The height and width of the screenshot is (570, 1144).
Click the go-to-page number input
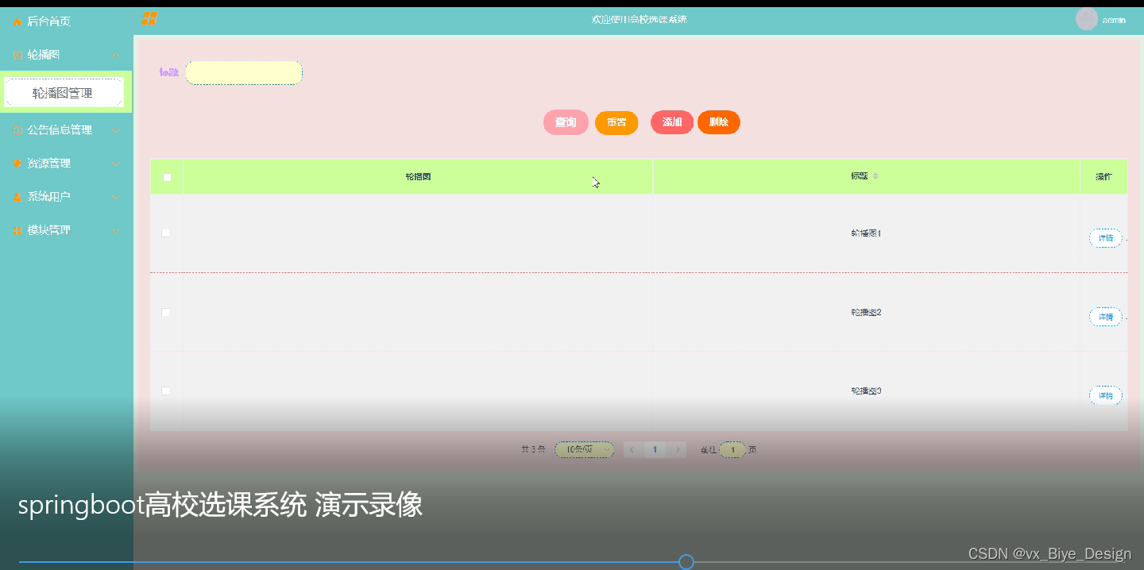(x=732, y=449)
